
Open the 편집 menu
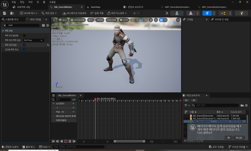[x=22, y=2]
